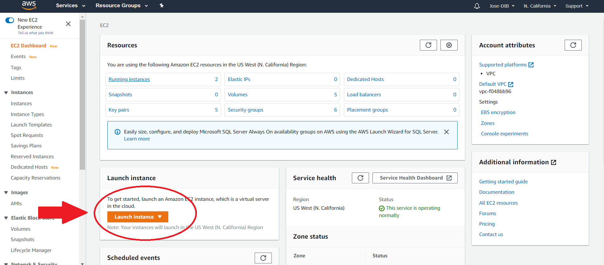Open the Placement groups resource tile
Screen dimensions: 604x265
tap(401, 110)
